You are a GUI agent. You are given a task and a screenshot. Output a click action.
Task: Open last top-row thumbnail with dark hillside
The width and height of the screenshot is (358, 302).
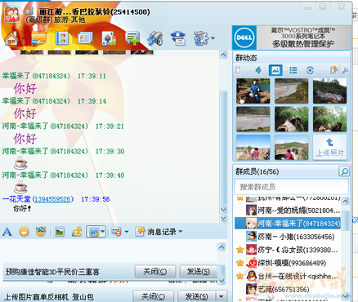pos(330,91)
